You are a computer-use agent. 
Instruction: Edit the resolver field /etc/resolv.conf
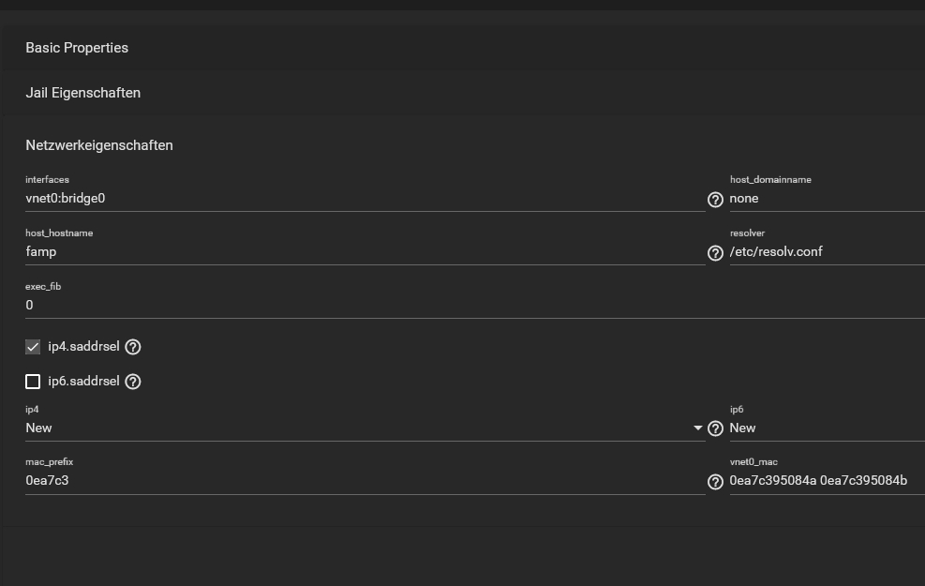point(828,252)
